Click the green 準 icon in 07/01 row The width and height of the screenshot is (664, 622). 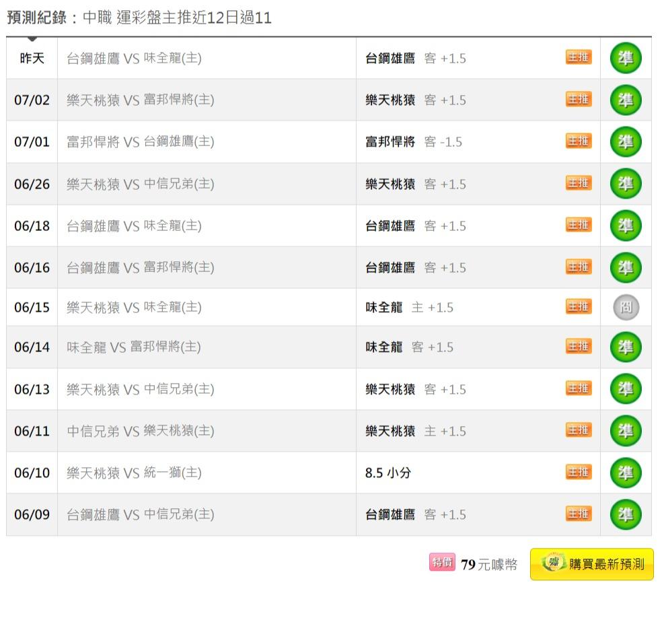coord(626,141)
